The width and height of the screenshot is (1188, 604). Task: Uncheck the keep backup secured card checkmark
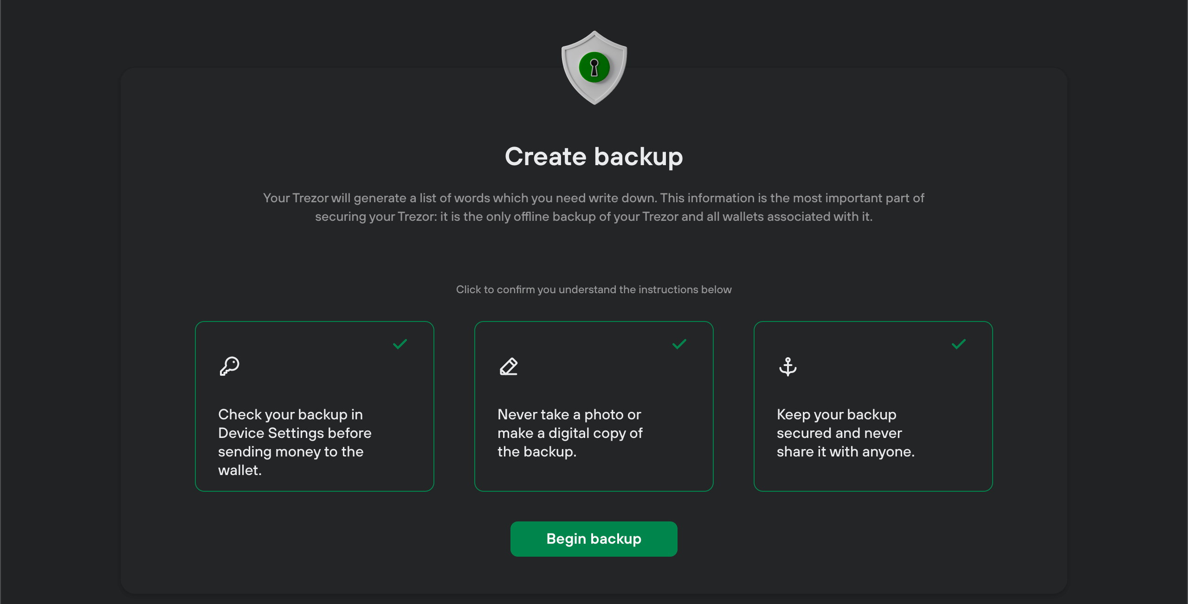959,344
